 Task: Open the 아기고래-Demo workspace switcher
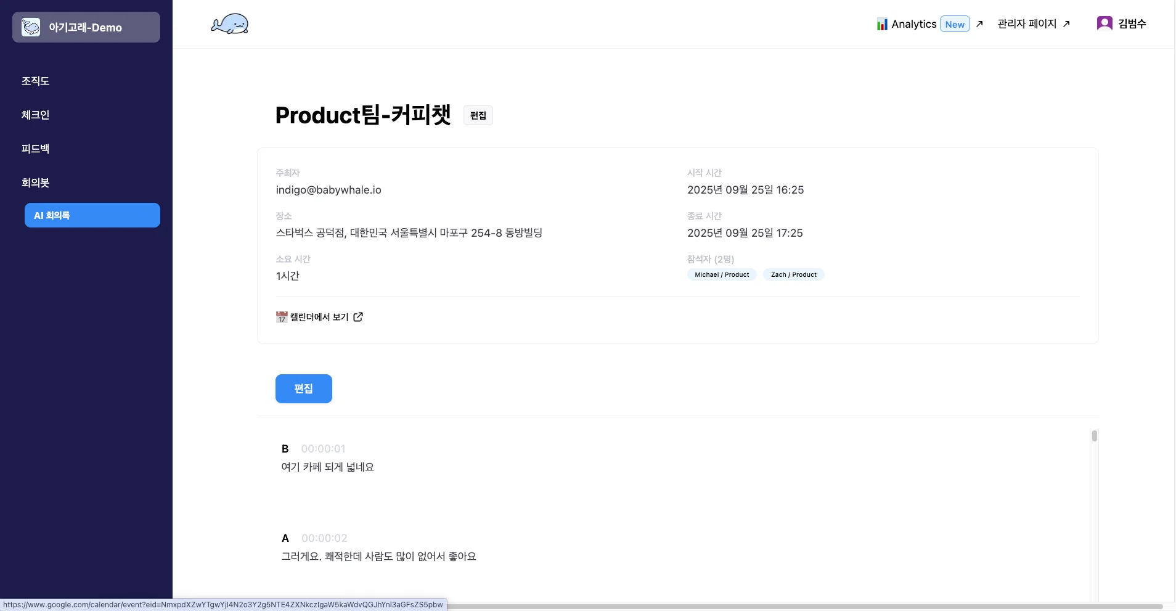[x=86, y=27]
